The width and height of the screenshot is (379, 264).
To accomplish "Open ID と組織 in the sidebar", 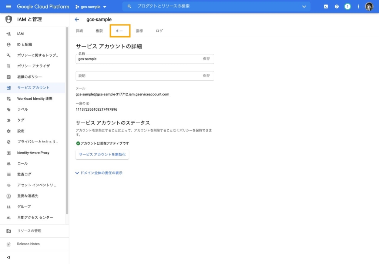I will tap(33, 44).
